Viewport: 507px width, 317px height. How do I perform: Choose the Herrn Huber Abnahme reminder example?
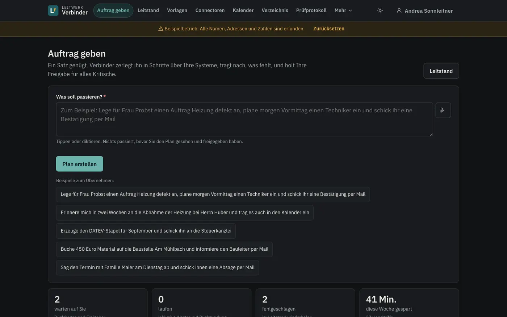185,213
